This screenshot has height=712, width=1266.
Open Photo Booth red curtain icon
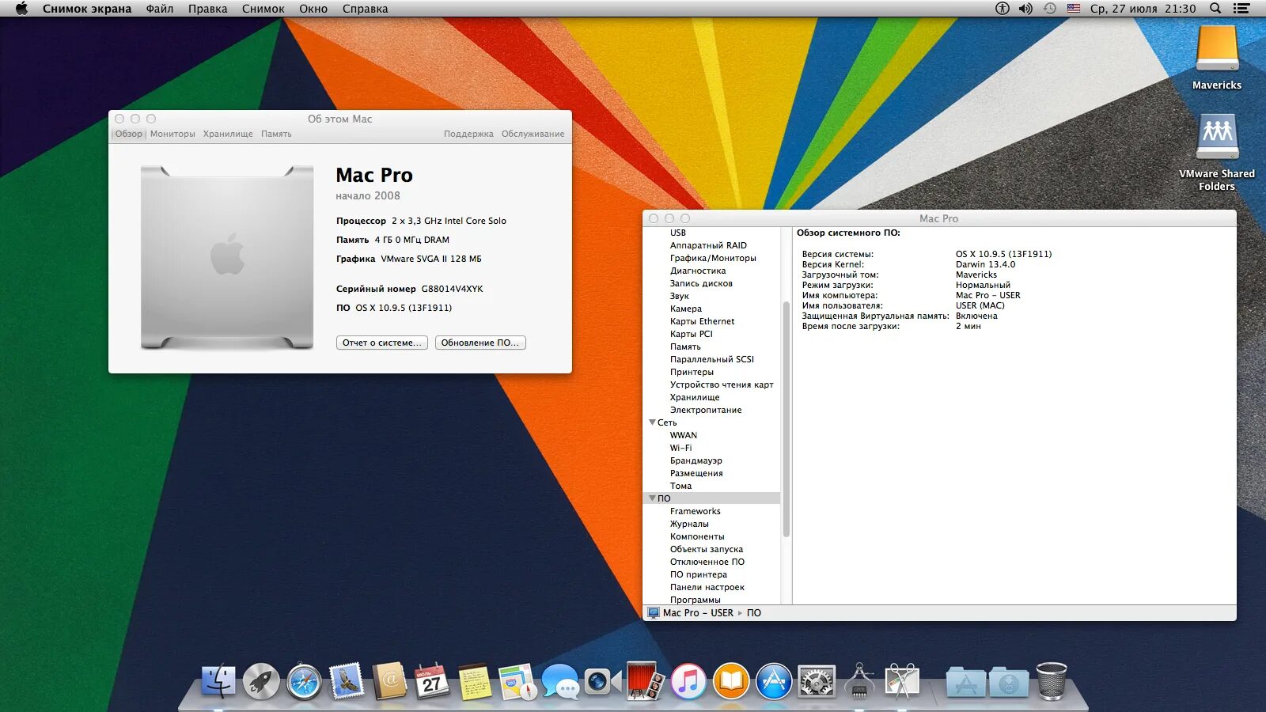(x=646, y=680)
